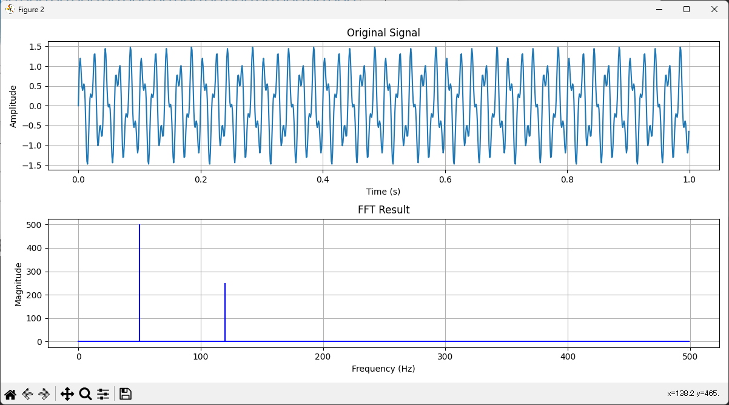Screen dimensions: 729x405
Task: Click the Amplitude axis label
Action: click(x=13, y=105)
